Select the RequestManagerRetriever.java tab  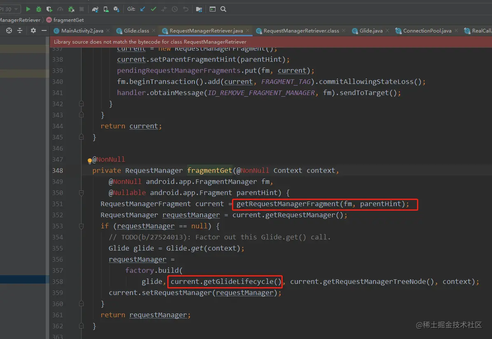click(206, 31)
